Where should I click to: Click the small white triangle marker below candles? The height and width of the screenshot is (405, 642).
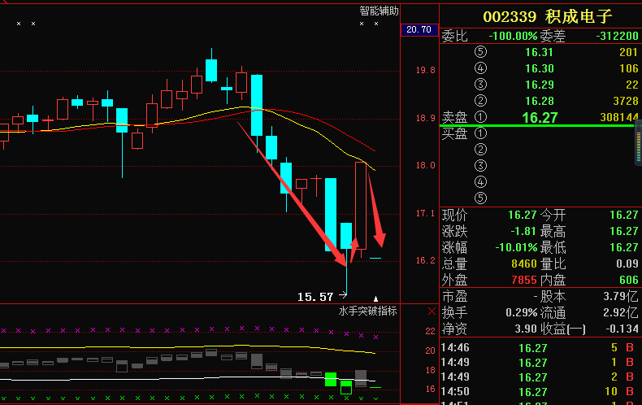[x=375, y=299]
